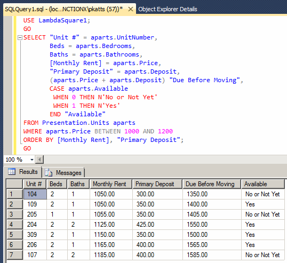Close the SQLQuery1.sql tab
287x263 pixels.
click(131, 9)
